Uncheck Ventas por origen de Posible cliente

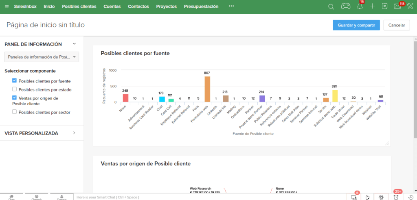[14, 98]
